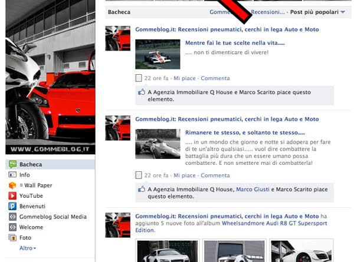Click page name link above the 'Mentre fai' post
The image size is (354, 262).
[227, 29]
